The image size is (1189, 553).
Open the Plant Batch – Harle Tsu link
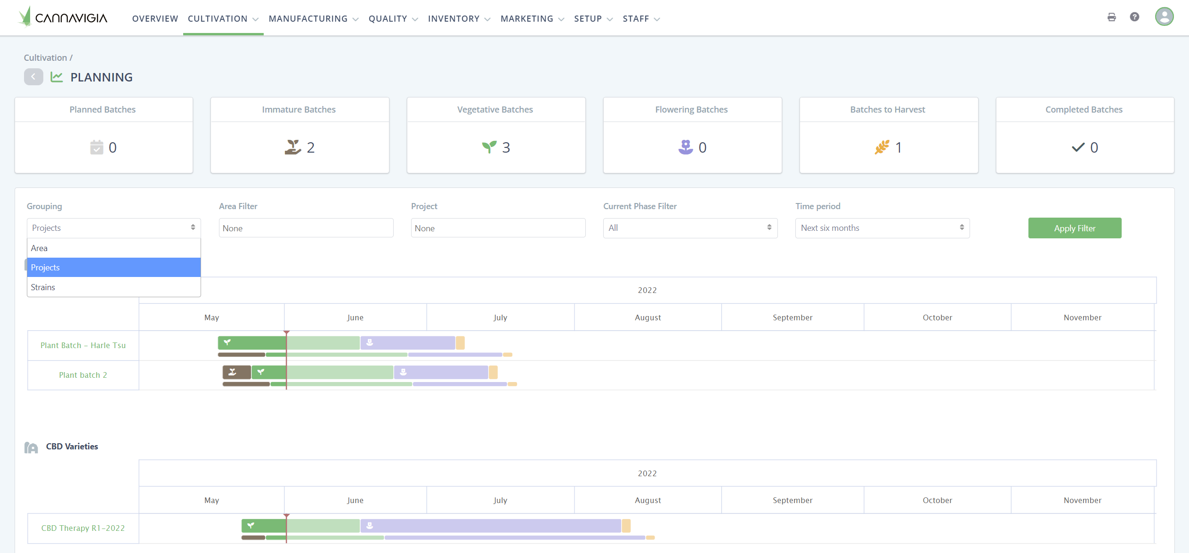83,345
